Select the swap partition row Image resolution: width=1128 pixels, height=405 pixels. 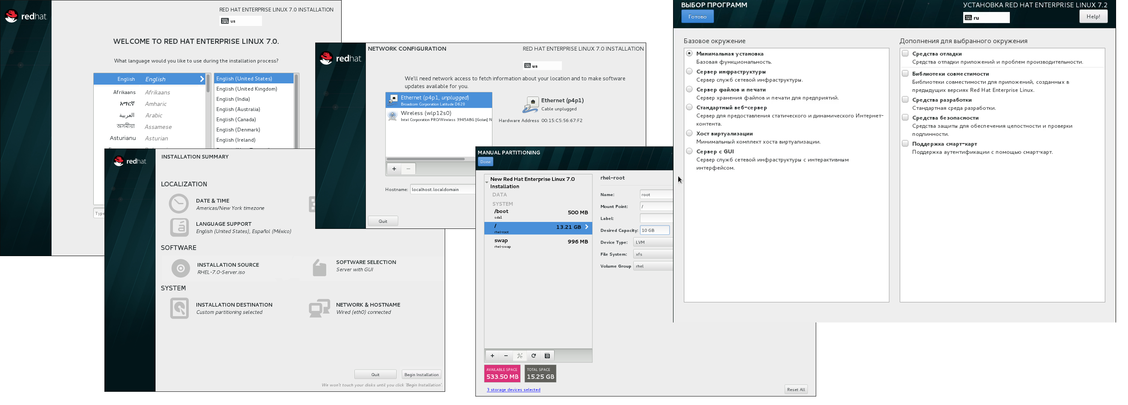click(538, 243)
